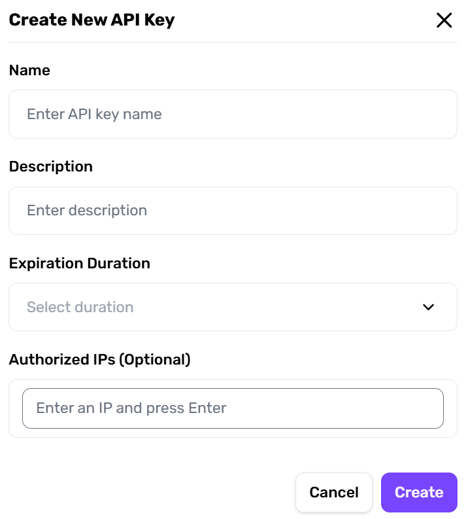
Task: Click "Enter an IP and press Enter" placeholder
Action: click(x=131, y=408)
